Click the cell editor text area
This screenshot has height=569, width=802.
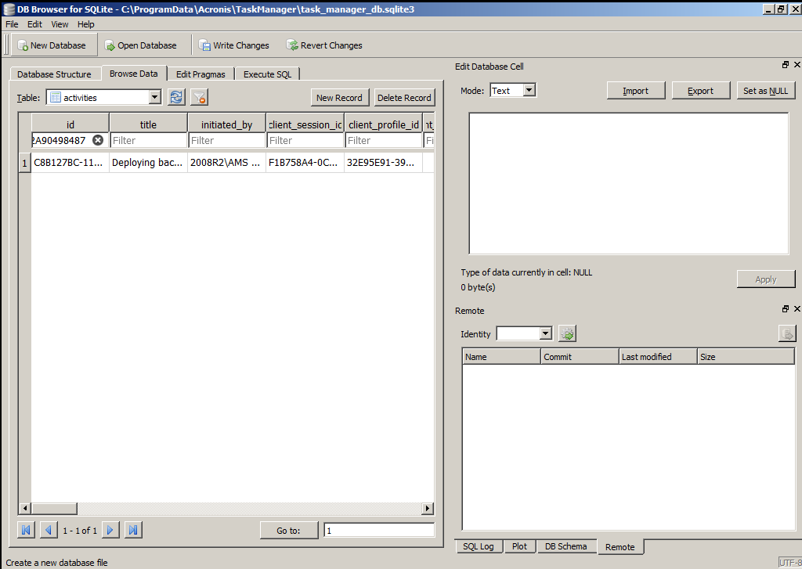(x=629, y=183)
